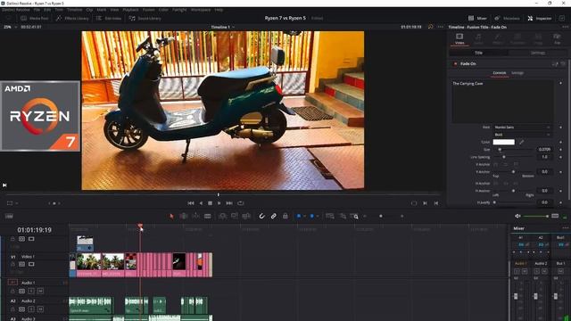Mute the Audio 1 track

[40, 292]
